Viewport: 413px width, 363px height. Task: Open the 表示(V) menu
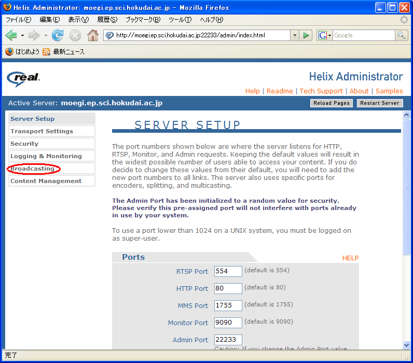[x=78, y=20]
